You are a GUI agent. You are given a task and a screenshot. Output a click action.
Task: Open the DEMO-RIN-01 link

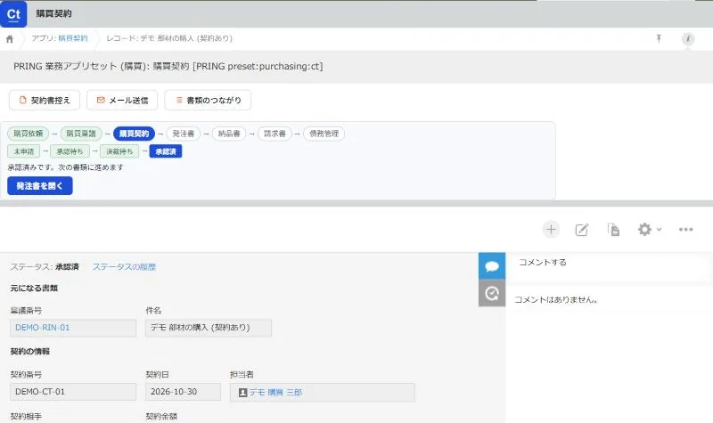tap(42, 328)
